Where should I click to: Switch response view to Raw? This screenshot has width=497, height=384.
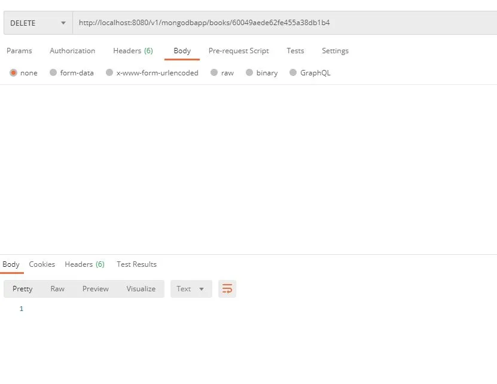pos(57,288)
